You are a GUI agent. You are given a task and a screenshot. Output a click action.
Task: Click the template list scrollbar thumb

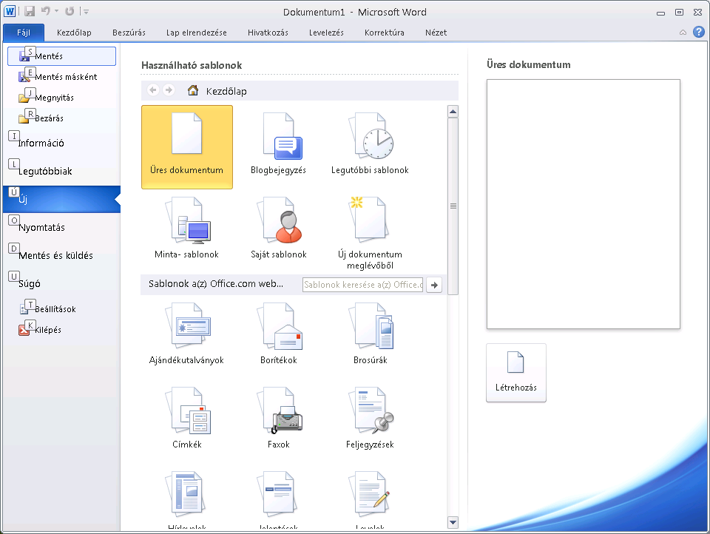coord(453,206)
